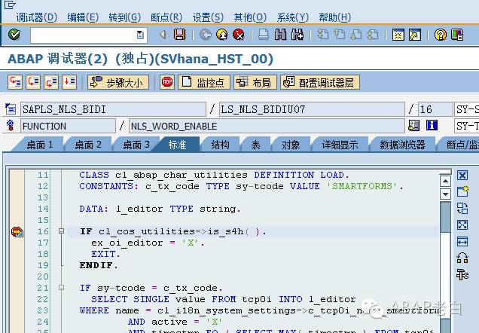
Task: Click the 布局 button
Action: tap(255, 82)
